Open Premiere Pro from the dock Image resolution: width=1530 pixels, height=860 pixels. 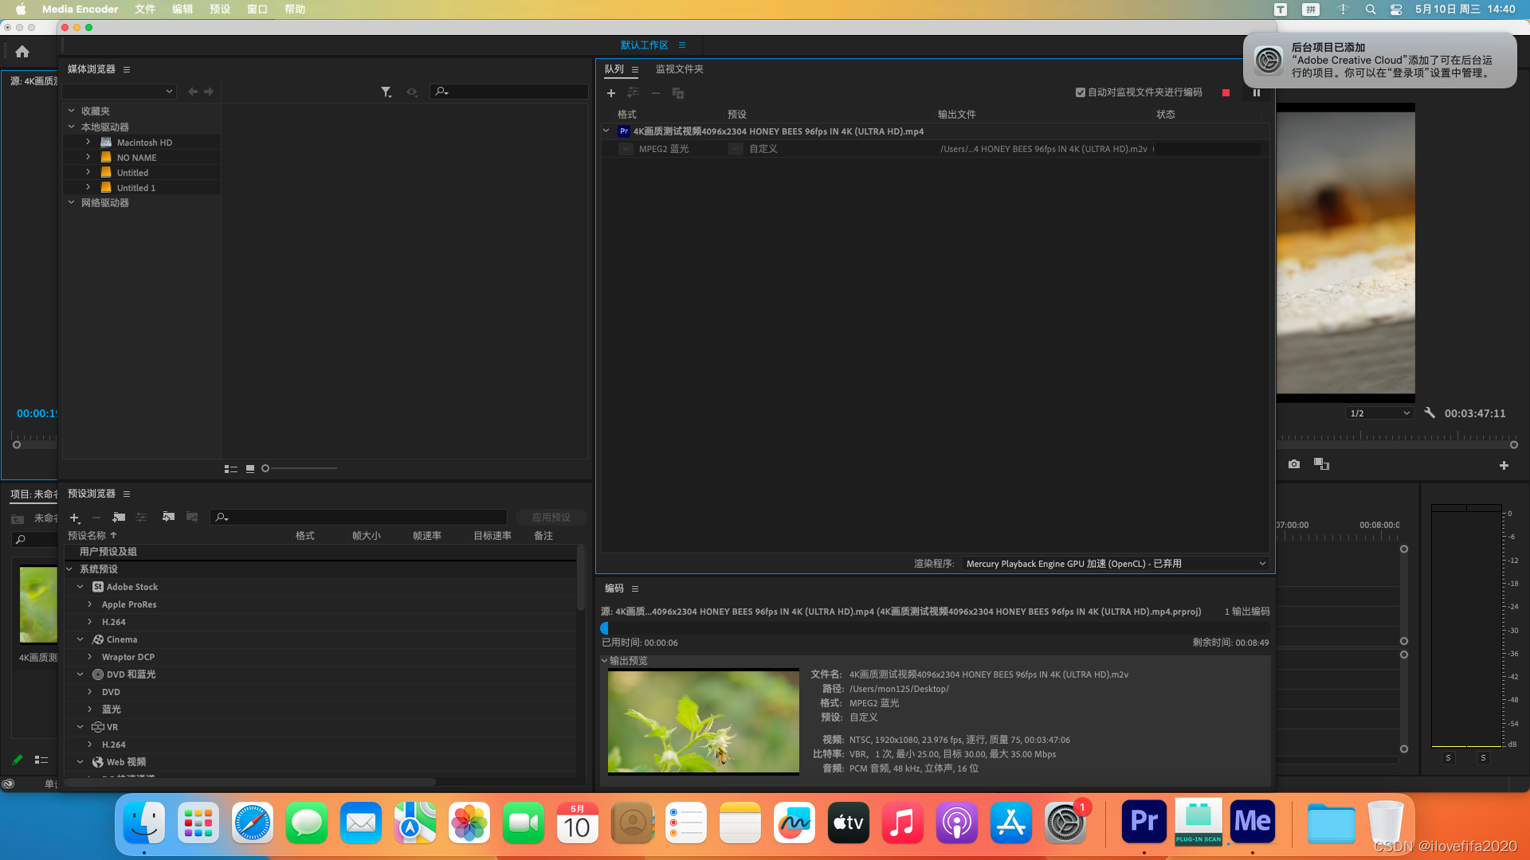point(1144,822)
